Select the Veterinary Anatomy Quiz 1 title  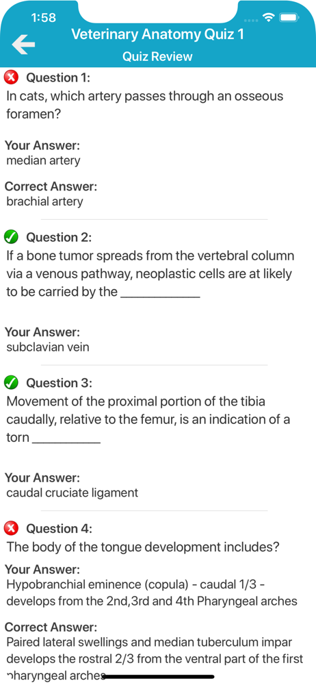157,34
